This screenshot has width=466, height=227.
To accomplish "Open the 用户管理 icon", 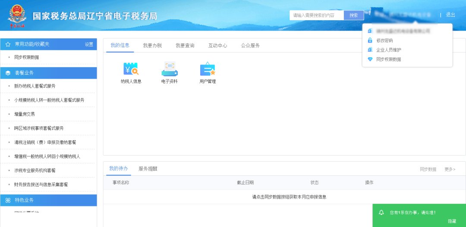I will (208, 70).
